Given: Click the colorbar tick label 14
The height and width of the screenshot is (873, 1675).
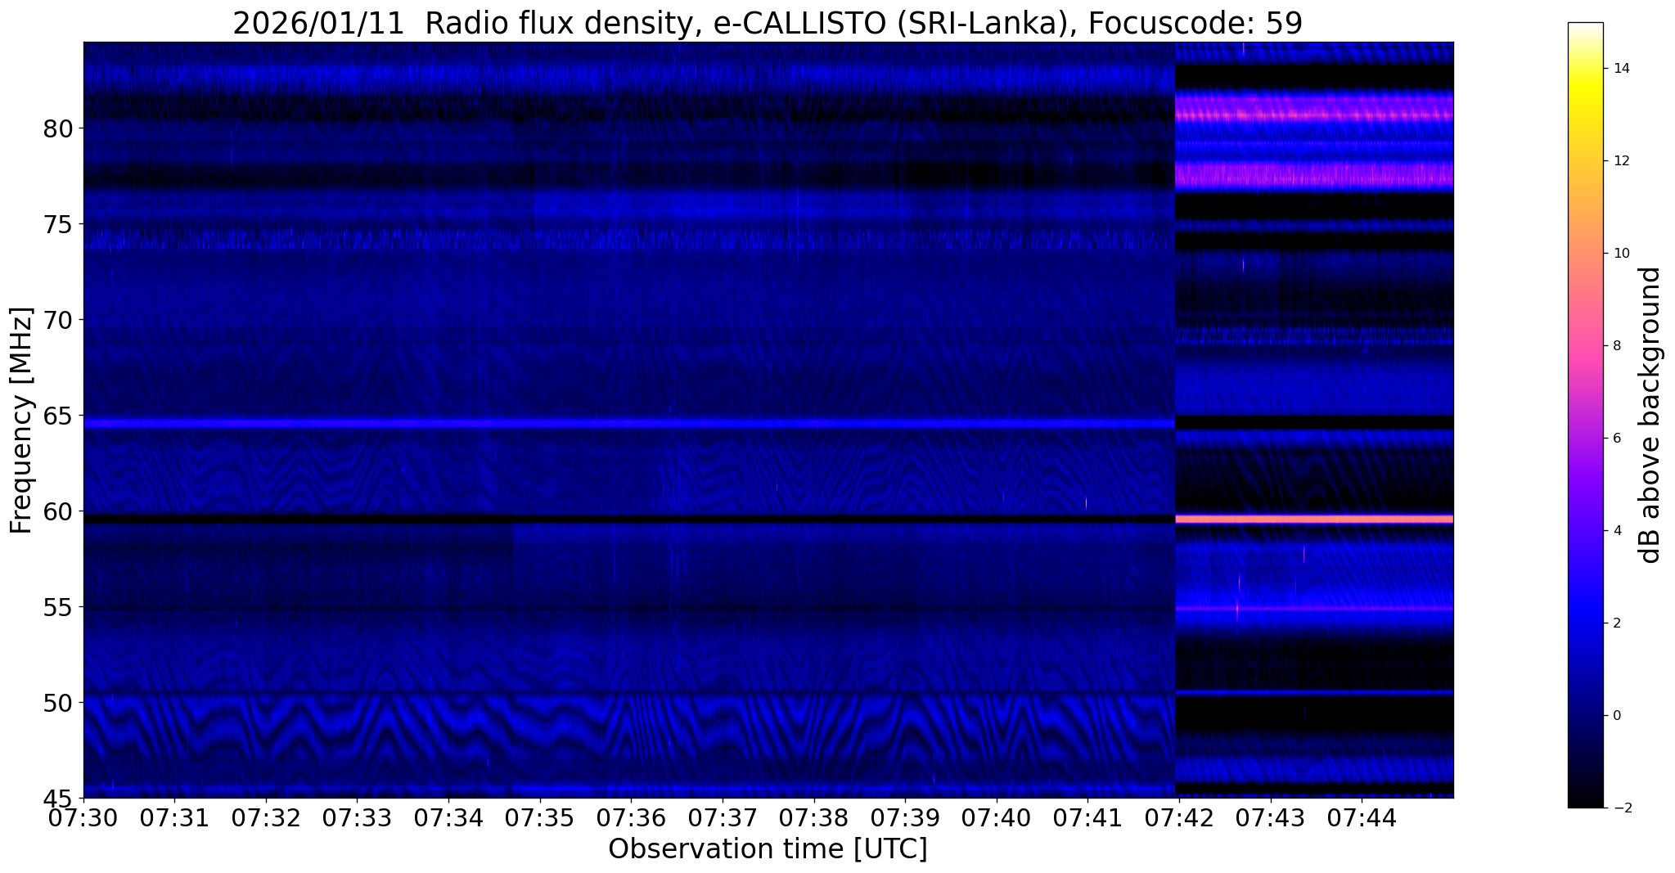Looking at the screenshot, I should pos(1619,69).
